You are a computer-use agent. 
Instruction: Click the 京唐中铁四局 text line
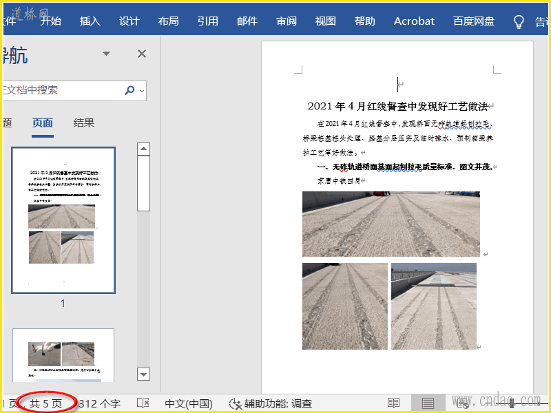tap(339, 181)
